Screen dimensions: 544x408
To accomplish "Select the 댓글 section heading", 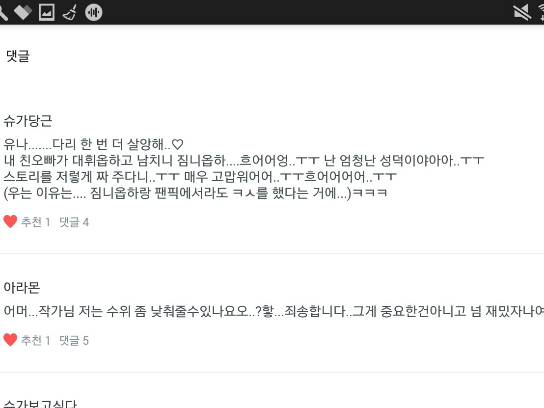I will click(18, 56).
